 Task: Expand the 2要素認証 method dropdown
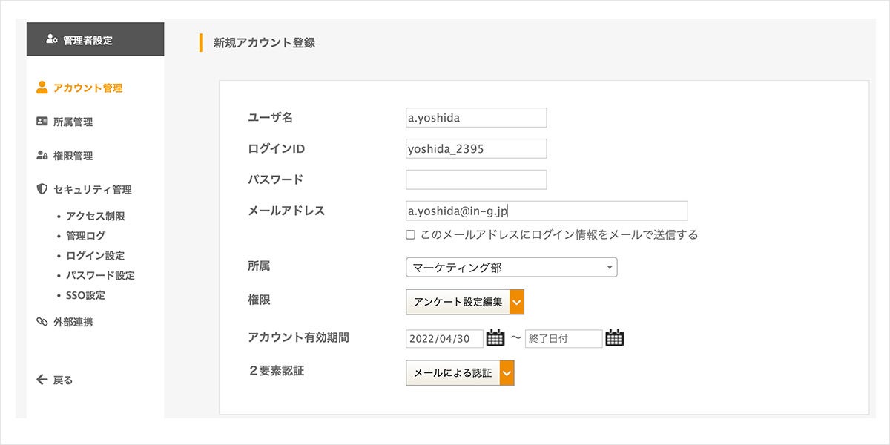tap(507, 373)
